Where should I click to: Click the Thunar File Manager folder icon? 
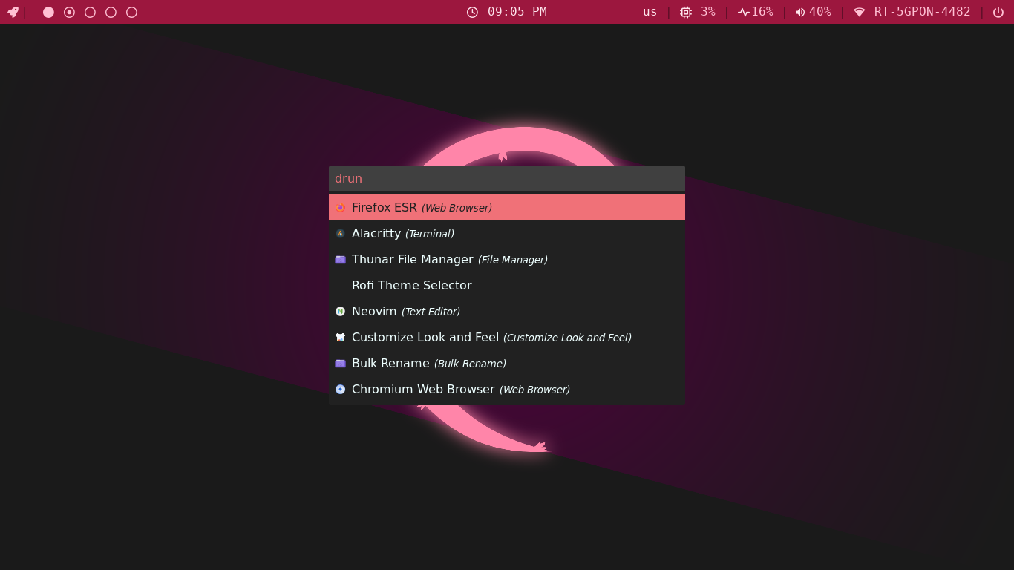[x=340, y=260]
